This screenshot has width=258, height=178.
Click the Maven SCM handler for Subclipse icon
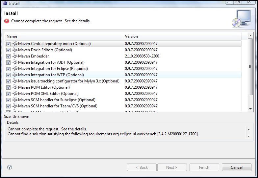15,100
